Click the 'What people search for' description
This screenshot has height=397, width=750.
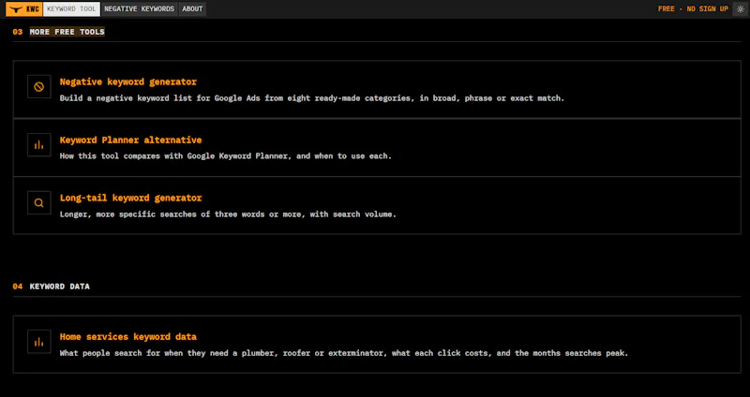344,354
